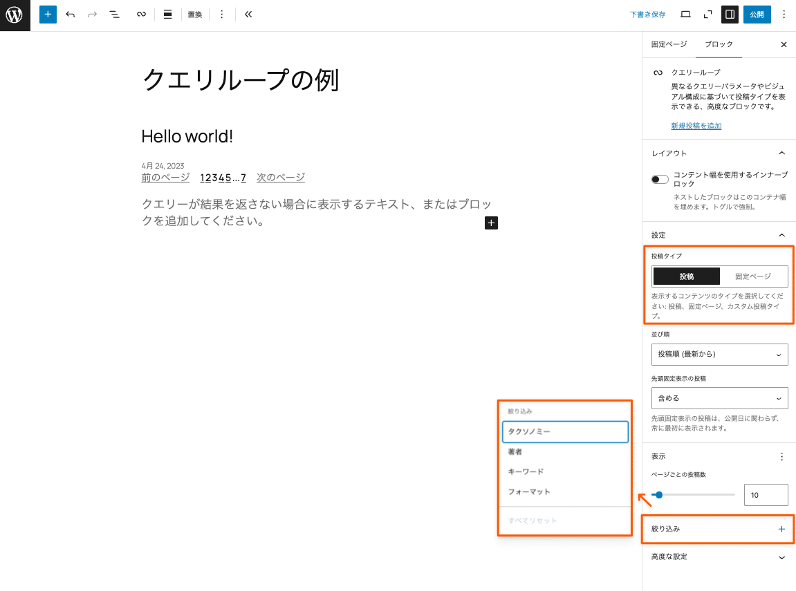
Task: Expand the 高度な設定 section
Action: 719,557
